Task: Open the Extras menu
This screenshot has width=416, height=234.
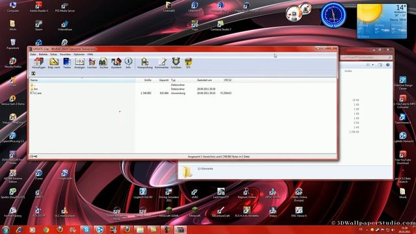Action: coord(53,55)
